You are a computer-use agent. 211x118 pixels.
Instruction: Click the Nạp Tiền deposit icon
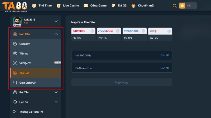15,34
